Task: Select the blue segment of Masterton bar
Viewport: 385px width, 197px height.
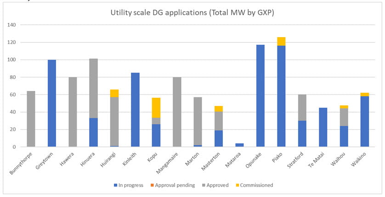Action: tap(219, 138)
